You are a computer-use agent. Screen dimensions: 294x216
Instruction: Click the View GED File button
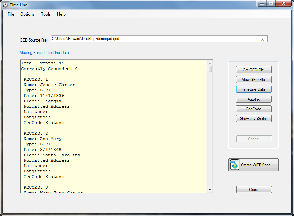click(x=253, y=79)
